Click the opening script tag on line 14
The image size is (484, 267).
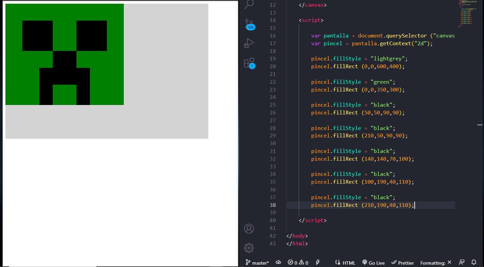click(311, 20)
